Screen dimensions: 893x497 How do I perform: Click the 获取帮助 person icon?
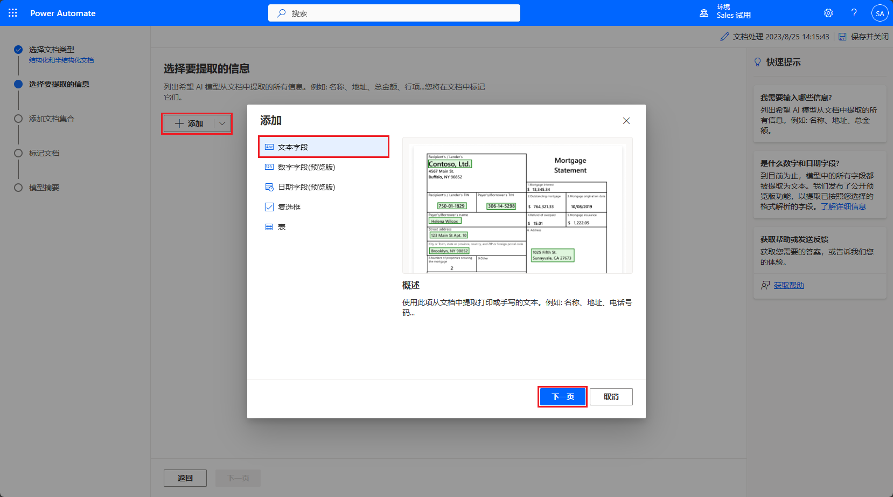tap(765, 285)
